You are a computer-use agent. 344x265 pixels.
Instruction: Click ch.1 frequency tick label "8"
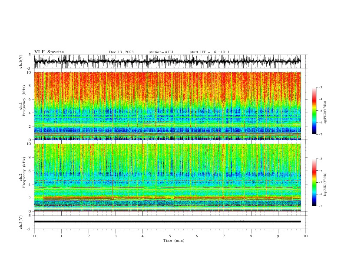pos(30,86)
